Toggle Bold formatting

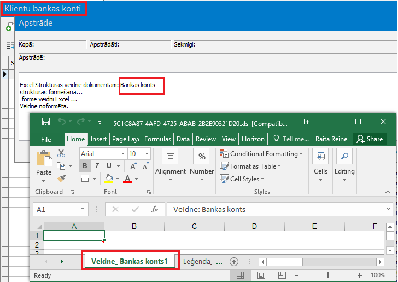click(x=85, y=166)
